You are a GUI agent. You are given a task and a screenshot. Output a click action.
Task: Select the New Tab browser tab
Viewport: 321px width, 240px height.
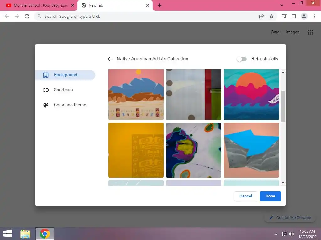coord(115,5)
